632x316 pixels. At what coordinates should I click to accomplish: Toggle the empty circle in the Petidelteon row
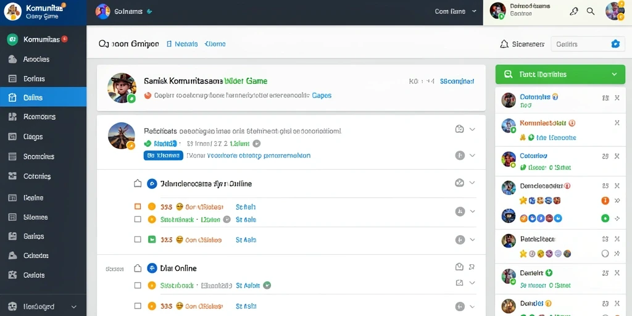pyautogui.click(x=605, y=254)
